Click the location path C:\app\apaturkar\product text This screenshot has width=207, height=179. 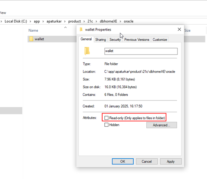click(140, 72)
